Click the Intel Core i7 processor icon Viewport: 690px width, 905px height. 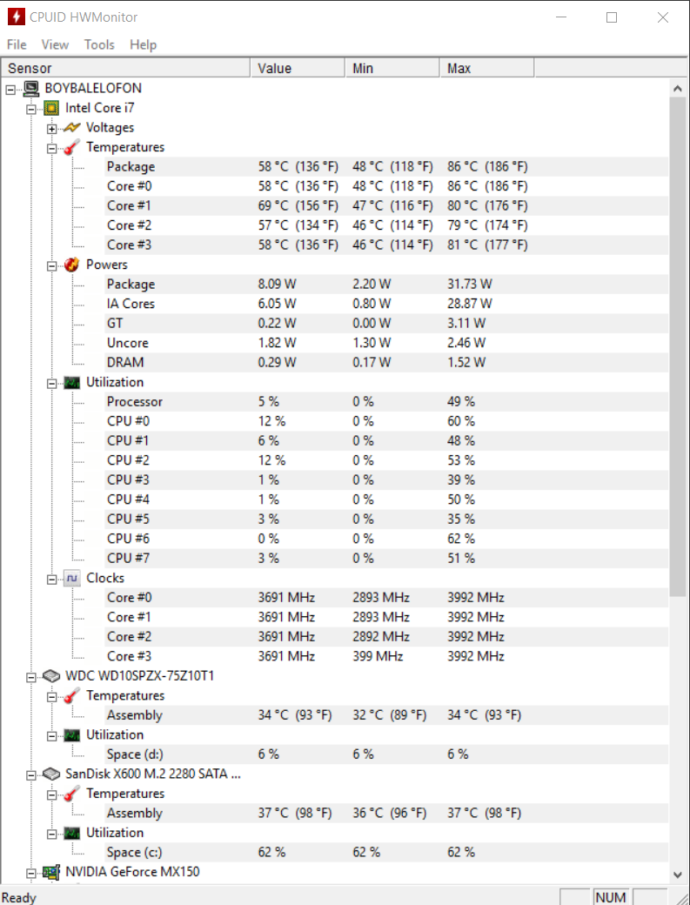click(x=52, y=108)
